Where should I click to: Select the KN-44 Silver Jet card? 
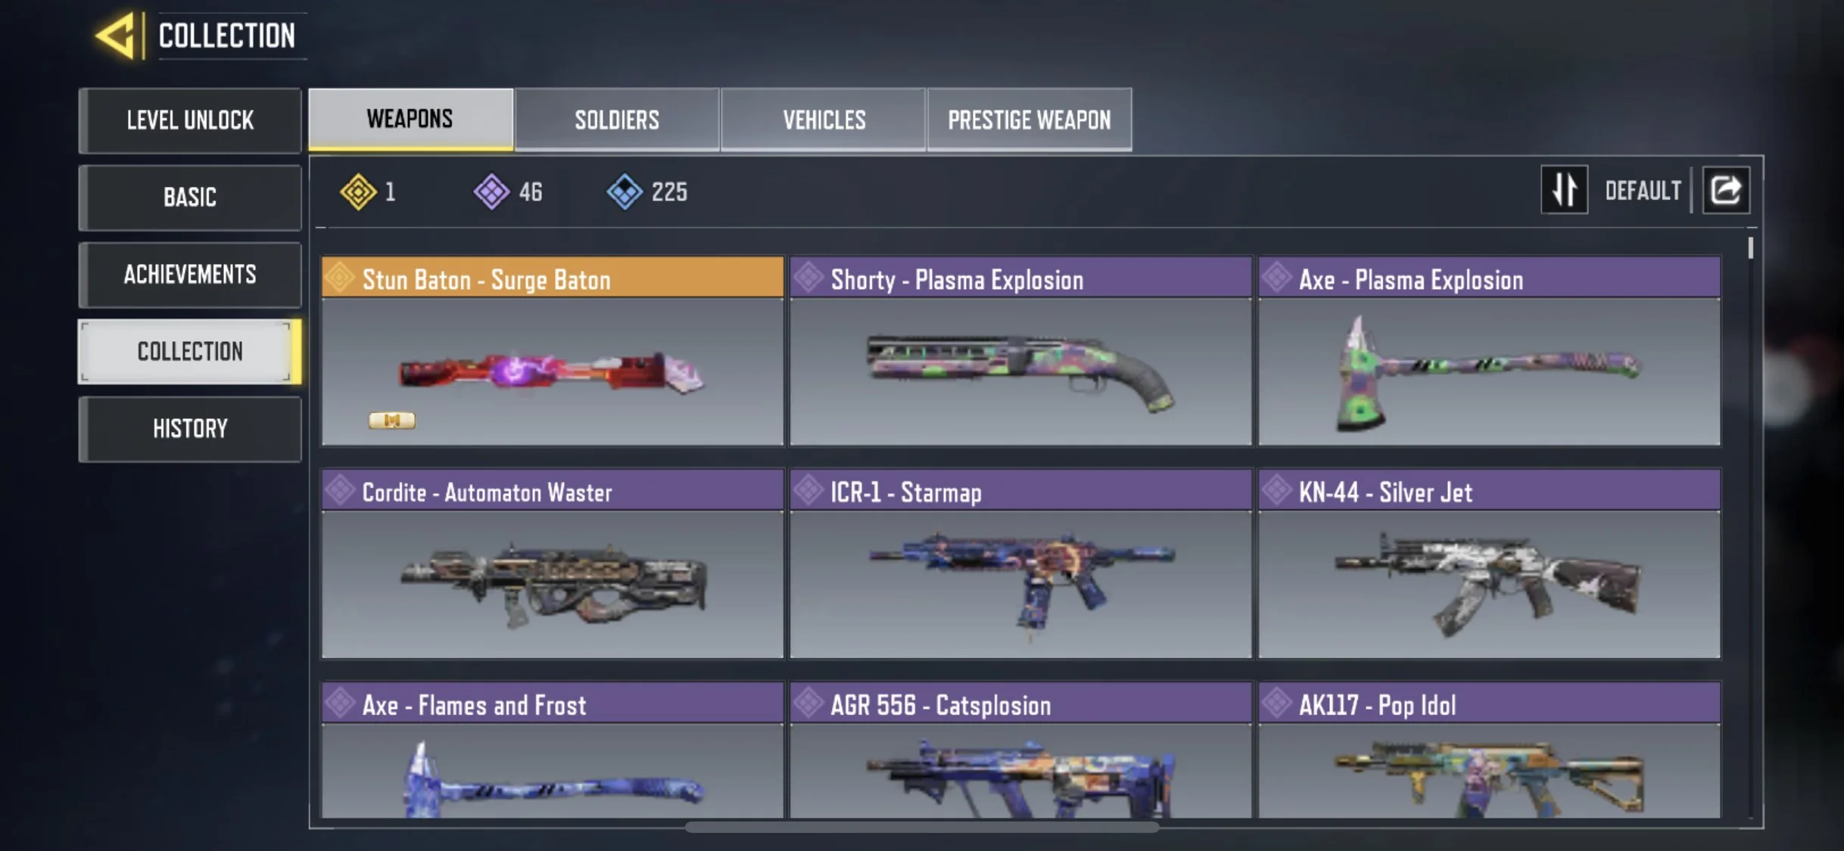point(1489,564)
